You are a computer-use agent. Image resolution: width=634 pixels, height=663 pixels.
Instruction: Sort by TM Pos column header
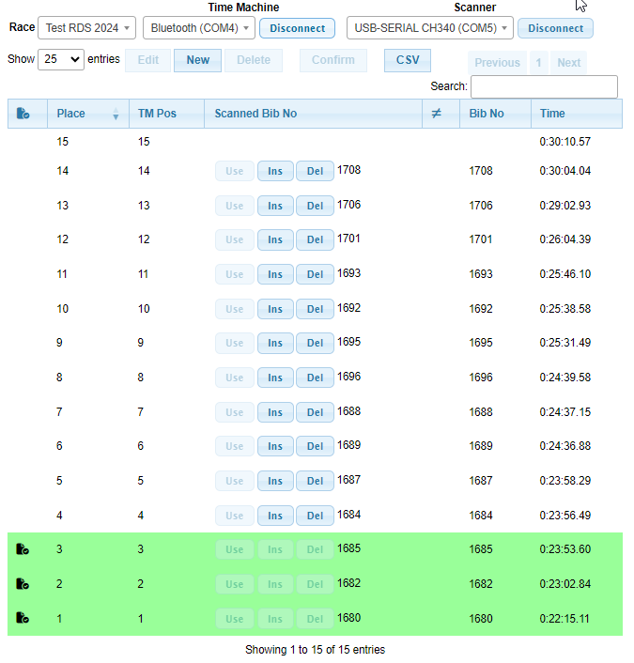point(166,114)
